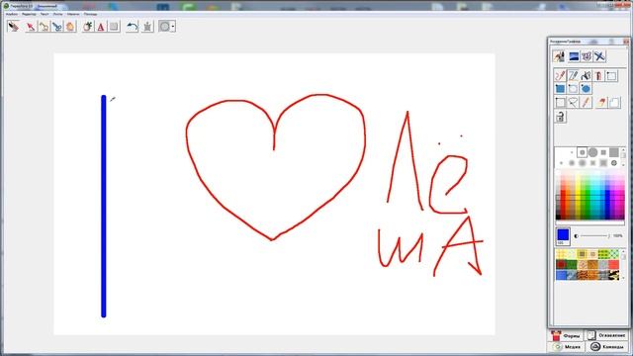
Task: Open the Альбом menu
Action: 12,14
